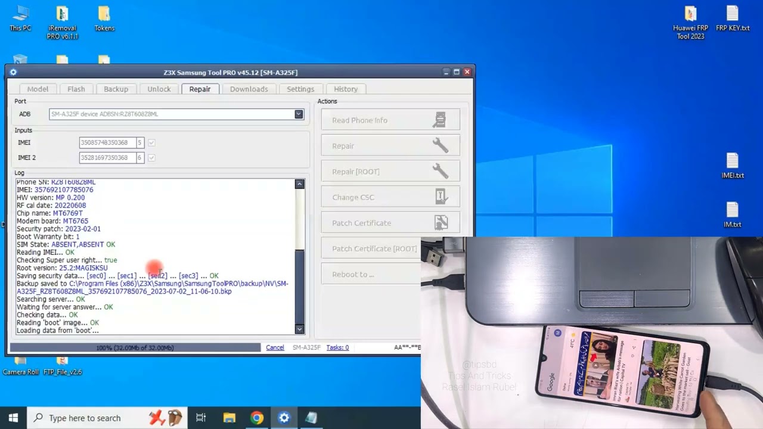Open Windows Start menu

(x=13, y=418)
